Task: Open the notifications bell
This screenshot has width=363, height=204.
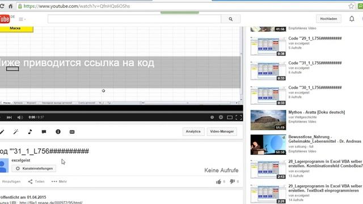Action: click(352, 19)
